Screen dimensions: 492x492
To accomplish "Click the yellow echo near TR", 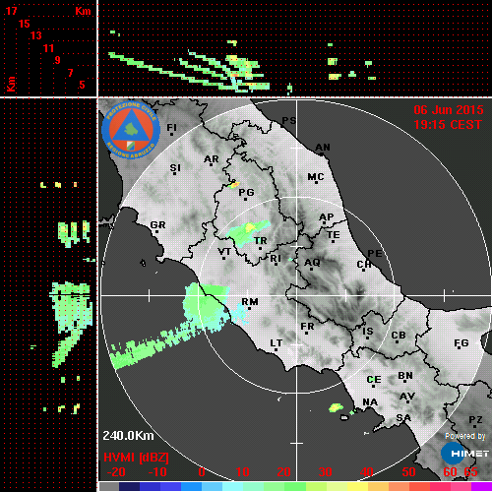I will coord(250,227).
